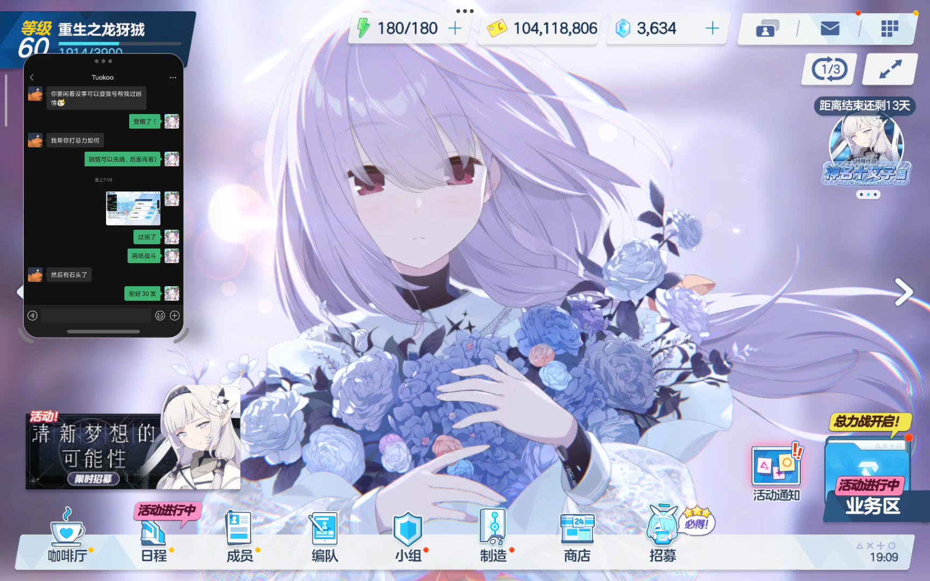Open the 编队 formation icon
Screen dimensions: 930x581
(325, 537)
